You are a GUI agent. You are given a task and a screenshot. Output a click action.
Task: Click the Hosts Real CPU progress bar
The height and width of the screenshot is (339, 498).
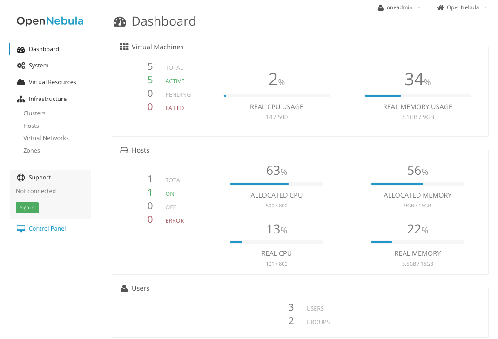(x=277, y=242)
